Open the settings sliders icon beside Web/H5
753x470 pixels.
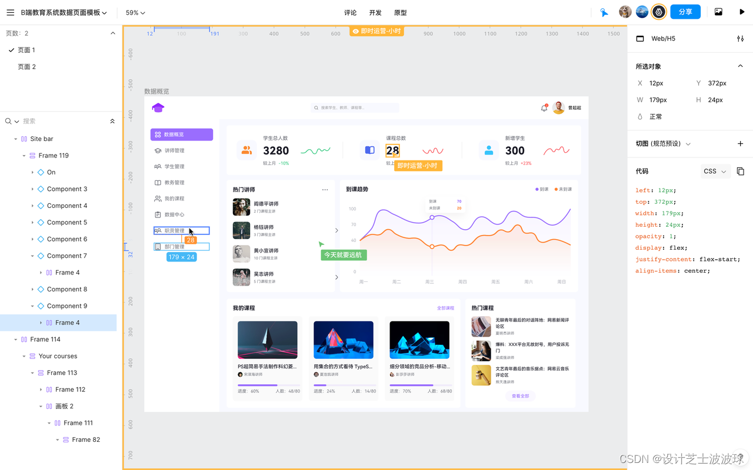click(x=740, y=38)
